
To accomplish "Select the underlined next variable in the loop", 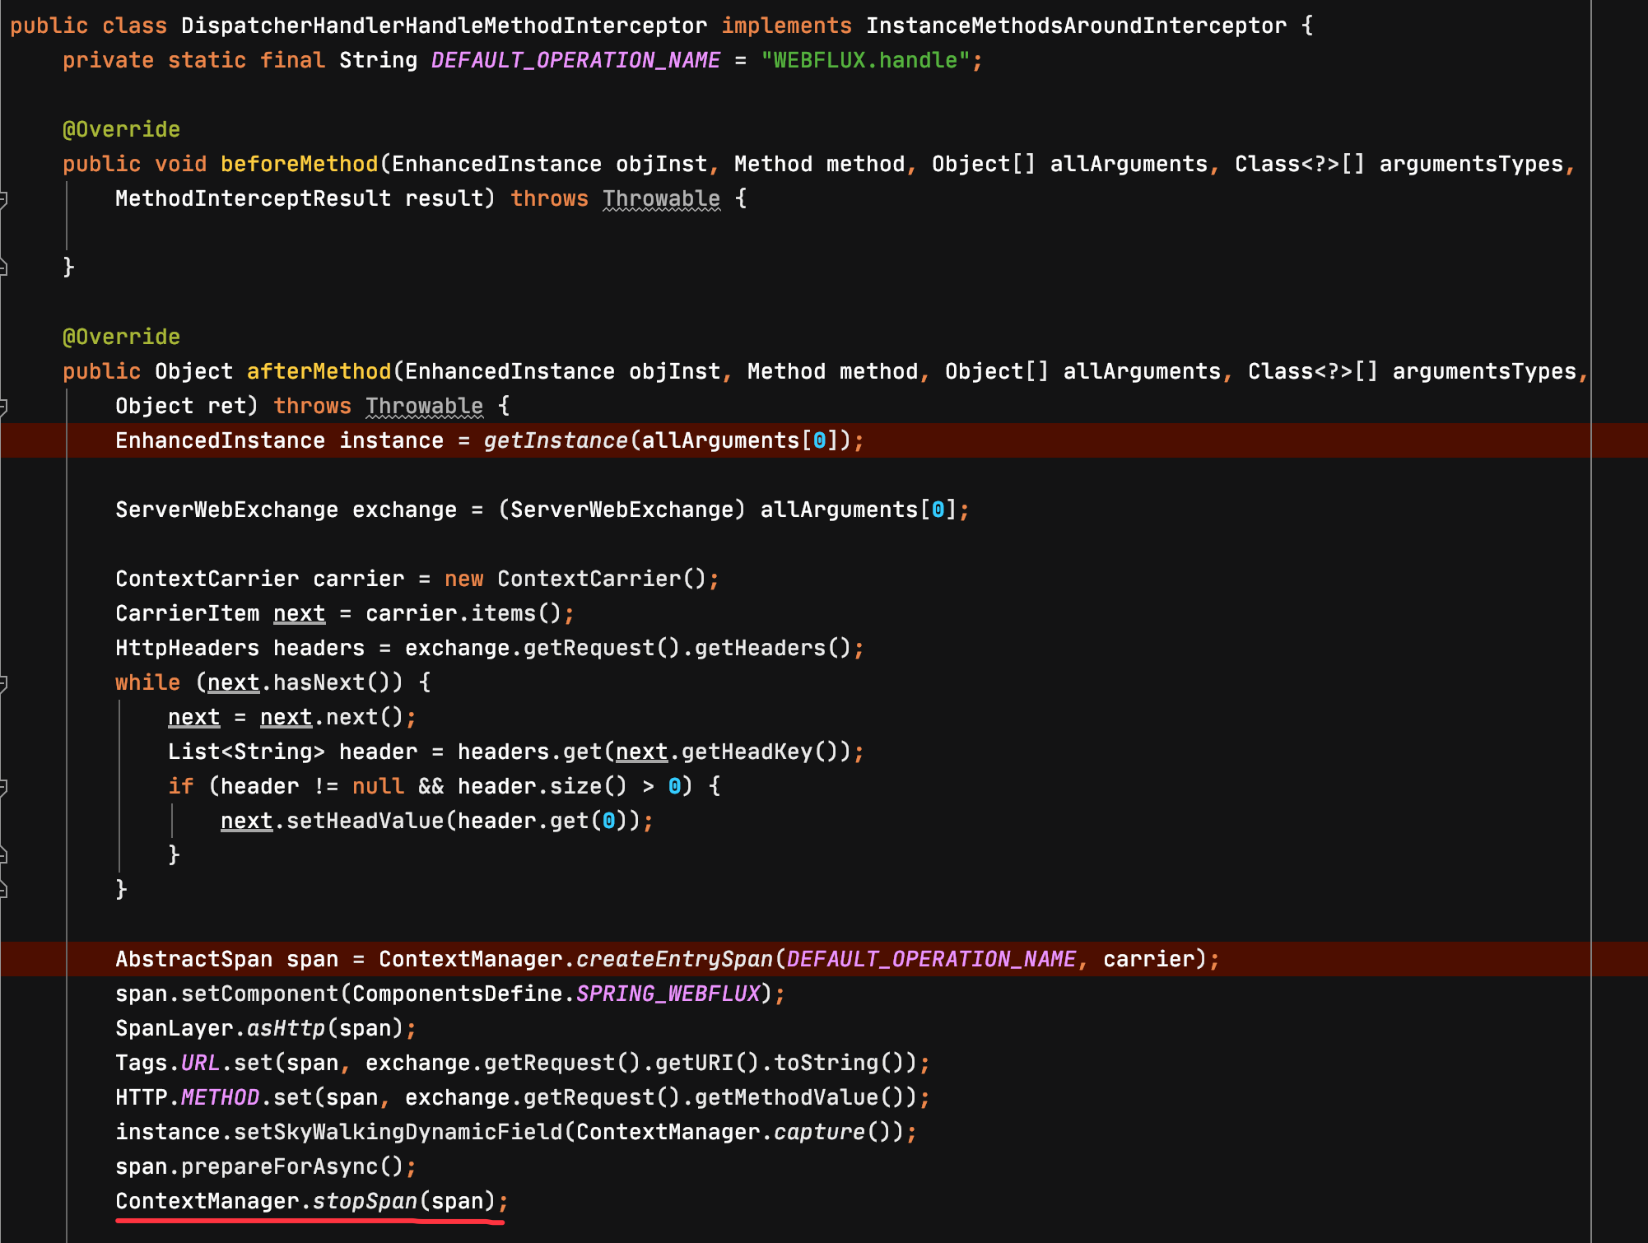I will click(193, 716).
